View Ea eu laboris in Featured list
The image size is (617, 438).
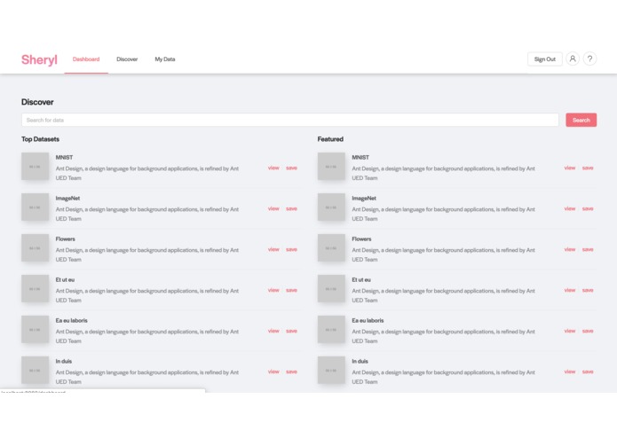point(570,331)
